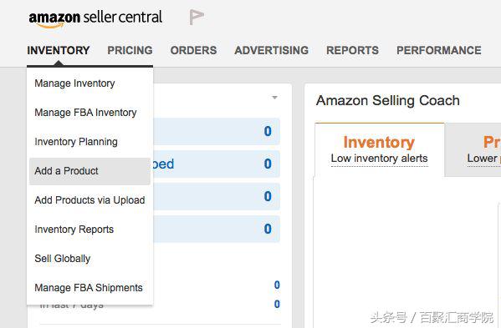Open the PERFORMANCE menu
The width and height of the screenshot is (501, 328).
coord(439,50)
